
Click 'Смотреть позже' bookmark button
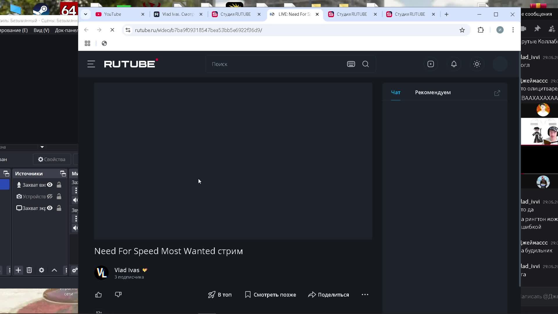pos(271,295)
